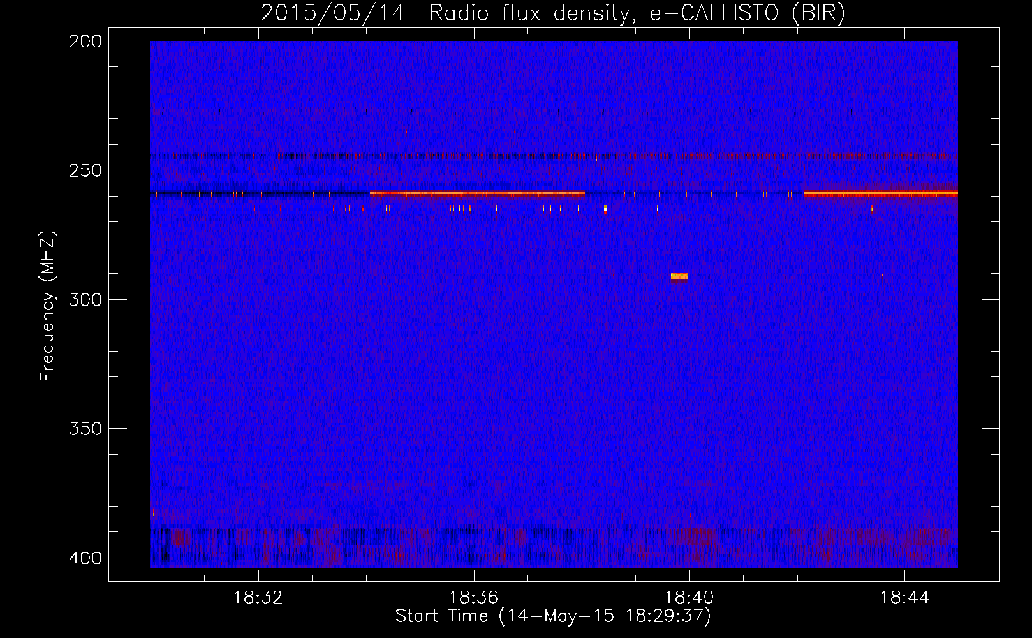The image size is (1032, 638).
Task: Select the "Frequency (MHZ)" axis label
Action: pos(48,306)
